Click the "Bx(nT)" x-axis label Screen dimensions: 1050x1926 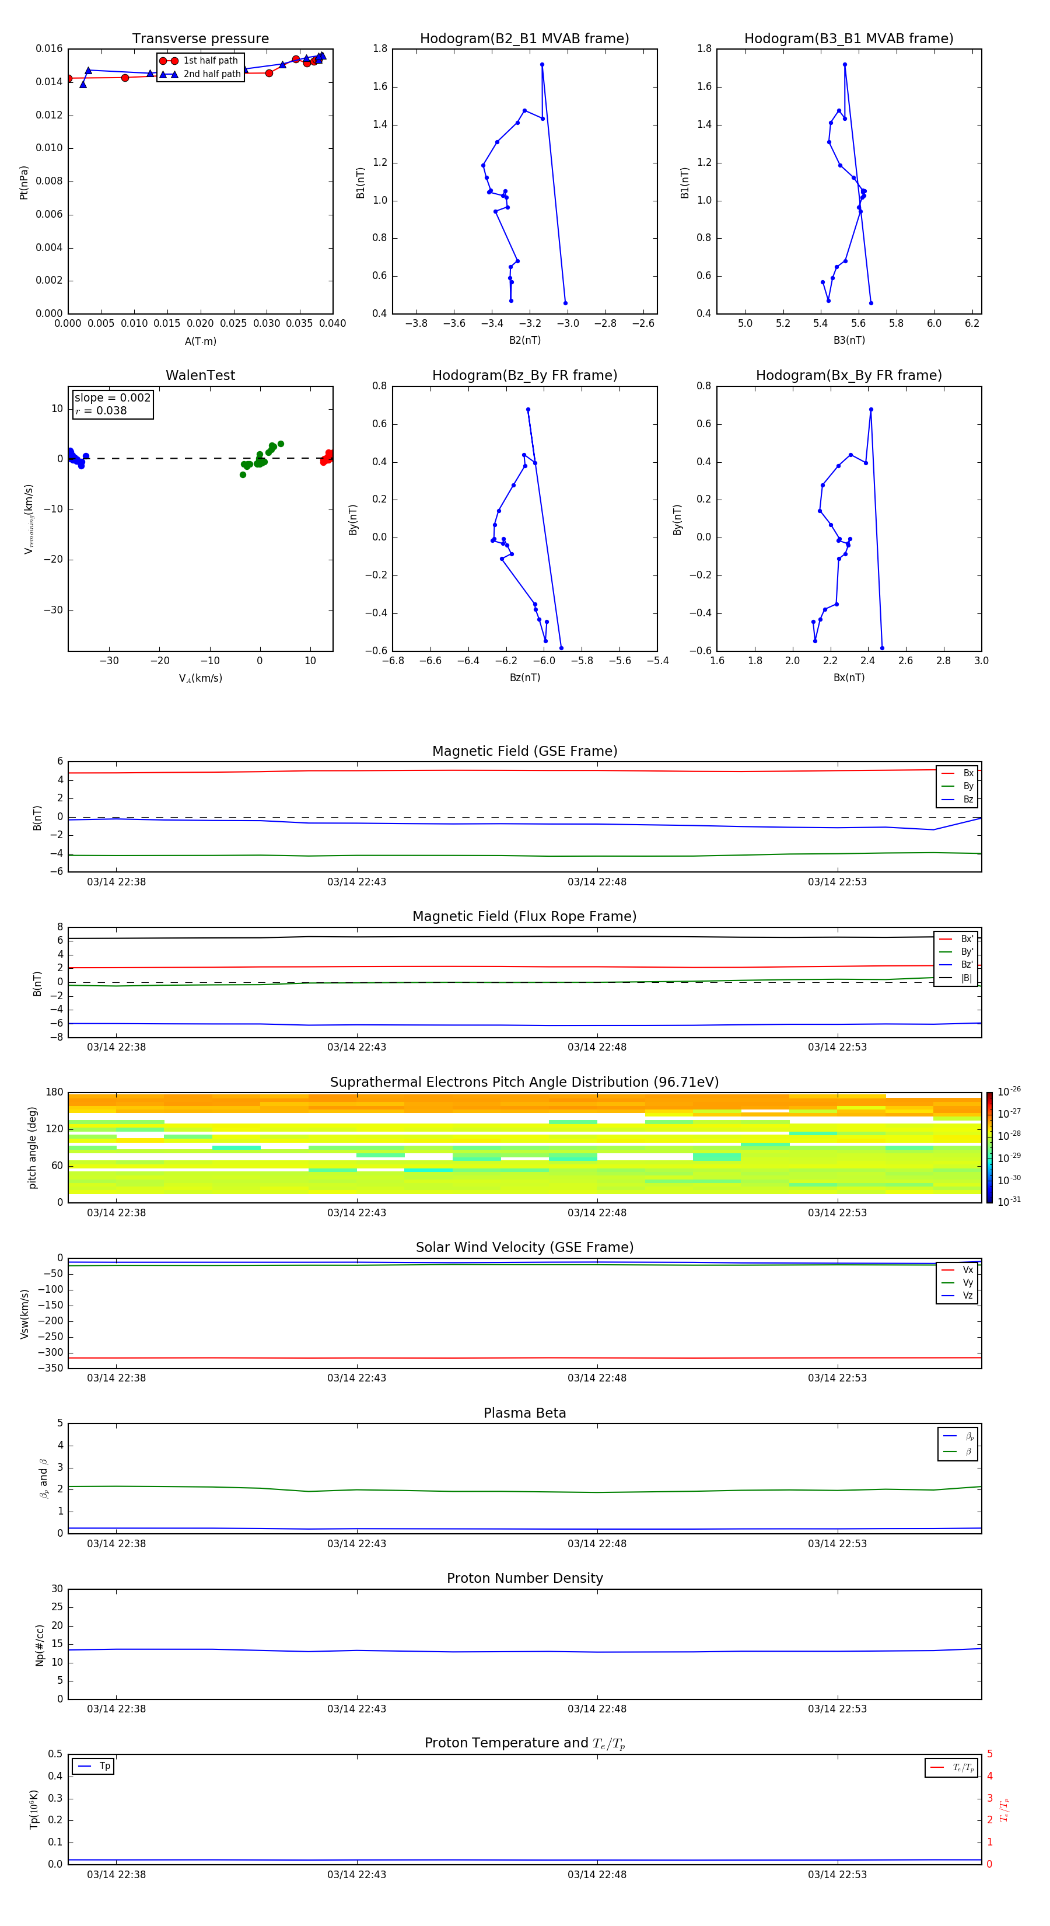pyautogui.click(x=849, y=678)
